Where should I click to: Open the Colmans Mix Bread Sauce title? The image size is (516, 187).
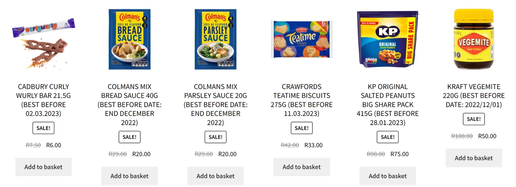(x=129, y=104)
